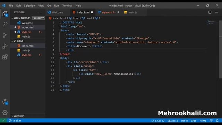Click line number 11 in gutter
Image resolution: width=222 pixels, height=125 pixels.
[52, 62]
